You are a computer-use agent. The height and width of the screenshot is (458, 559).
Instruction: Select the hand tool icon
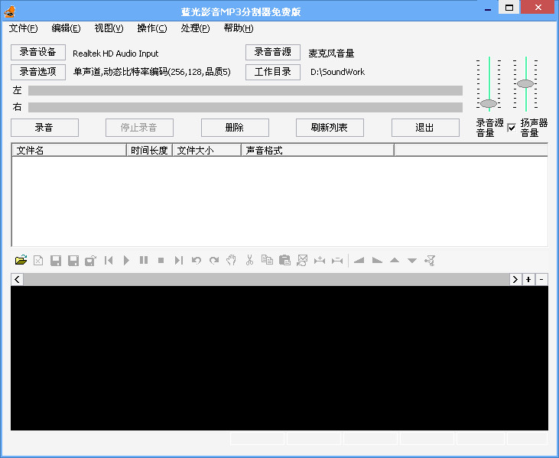(232, 260)
